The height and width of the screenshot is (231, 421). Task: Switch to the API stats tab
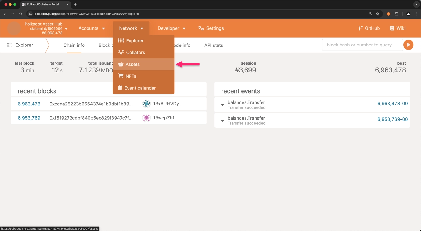214,45
